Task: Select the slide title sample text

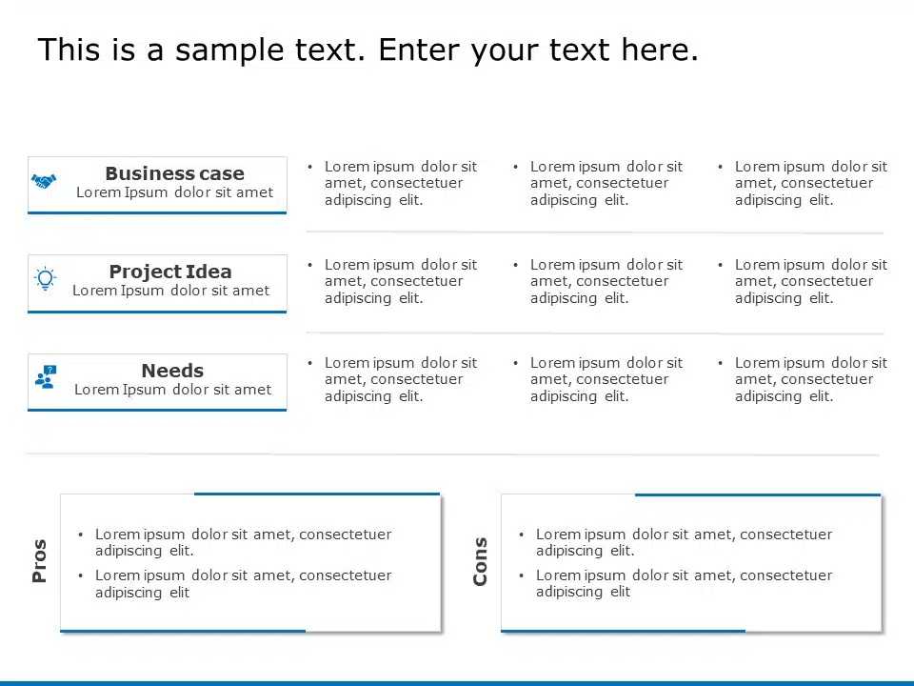Action: tap(368, 50)
